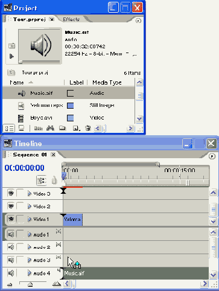The height and width of the screenshot is (291, 219).
Task: Click Project list scrollbar down arrow
Action: pos(139,119)
